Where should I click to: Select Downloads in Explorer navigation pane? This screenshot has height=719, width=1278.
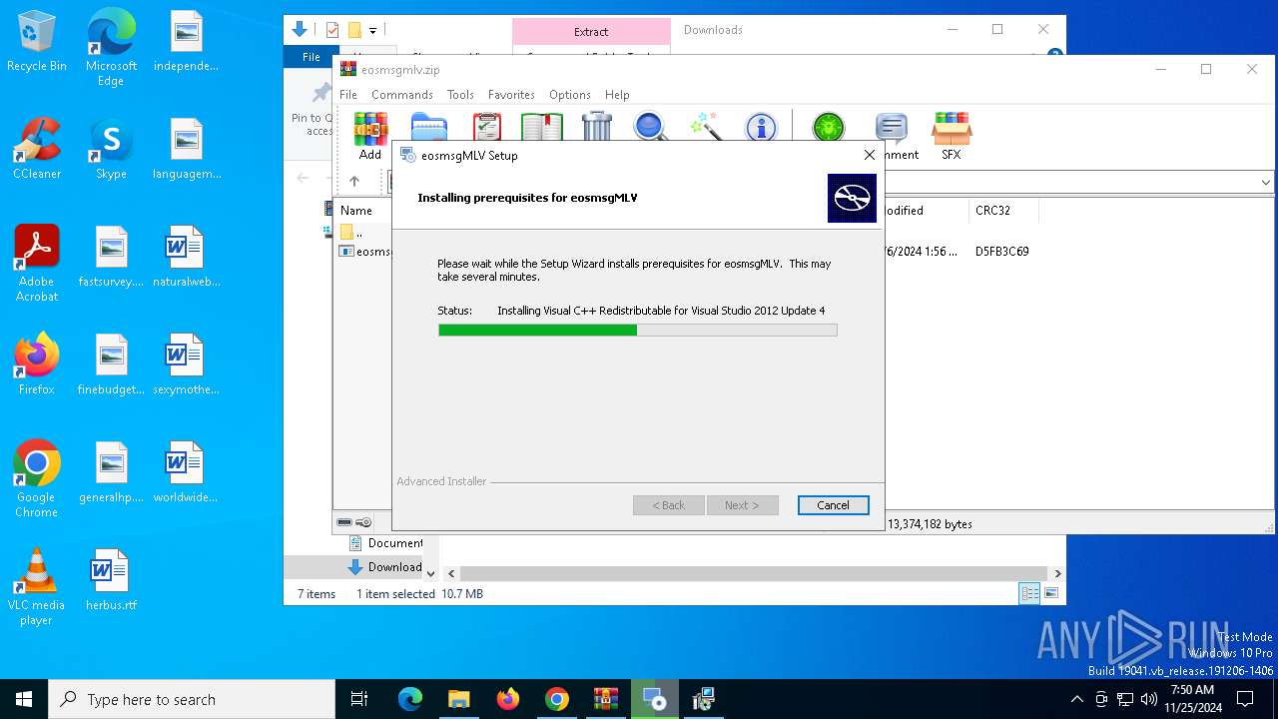click(387, 566)
